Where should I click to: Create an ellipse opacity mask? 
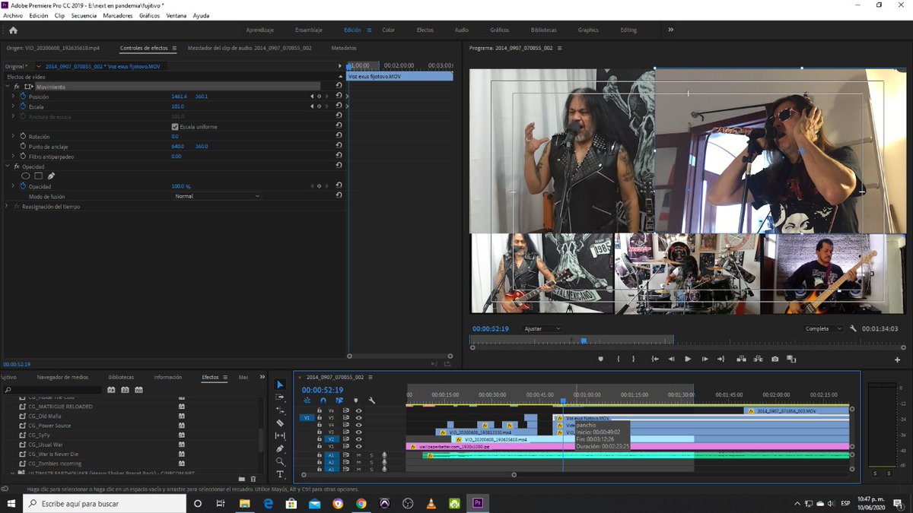click(25, 176)
